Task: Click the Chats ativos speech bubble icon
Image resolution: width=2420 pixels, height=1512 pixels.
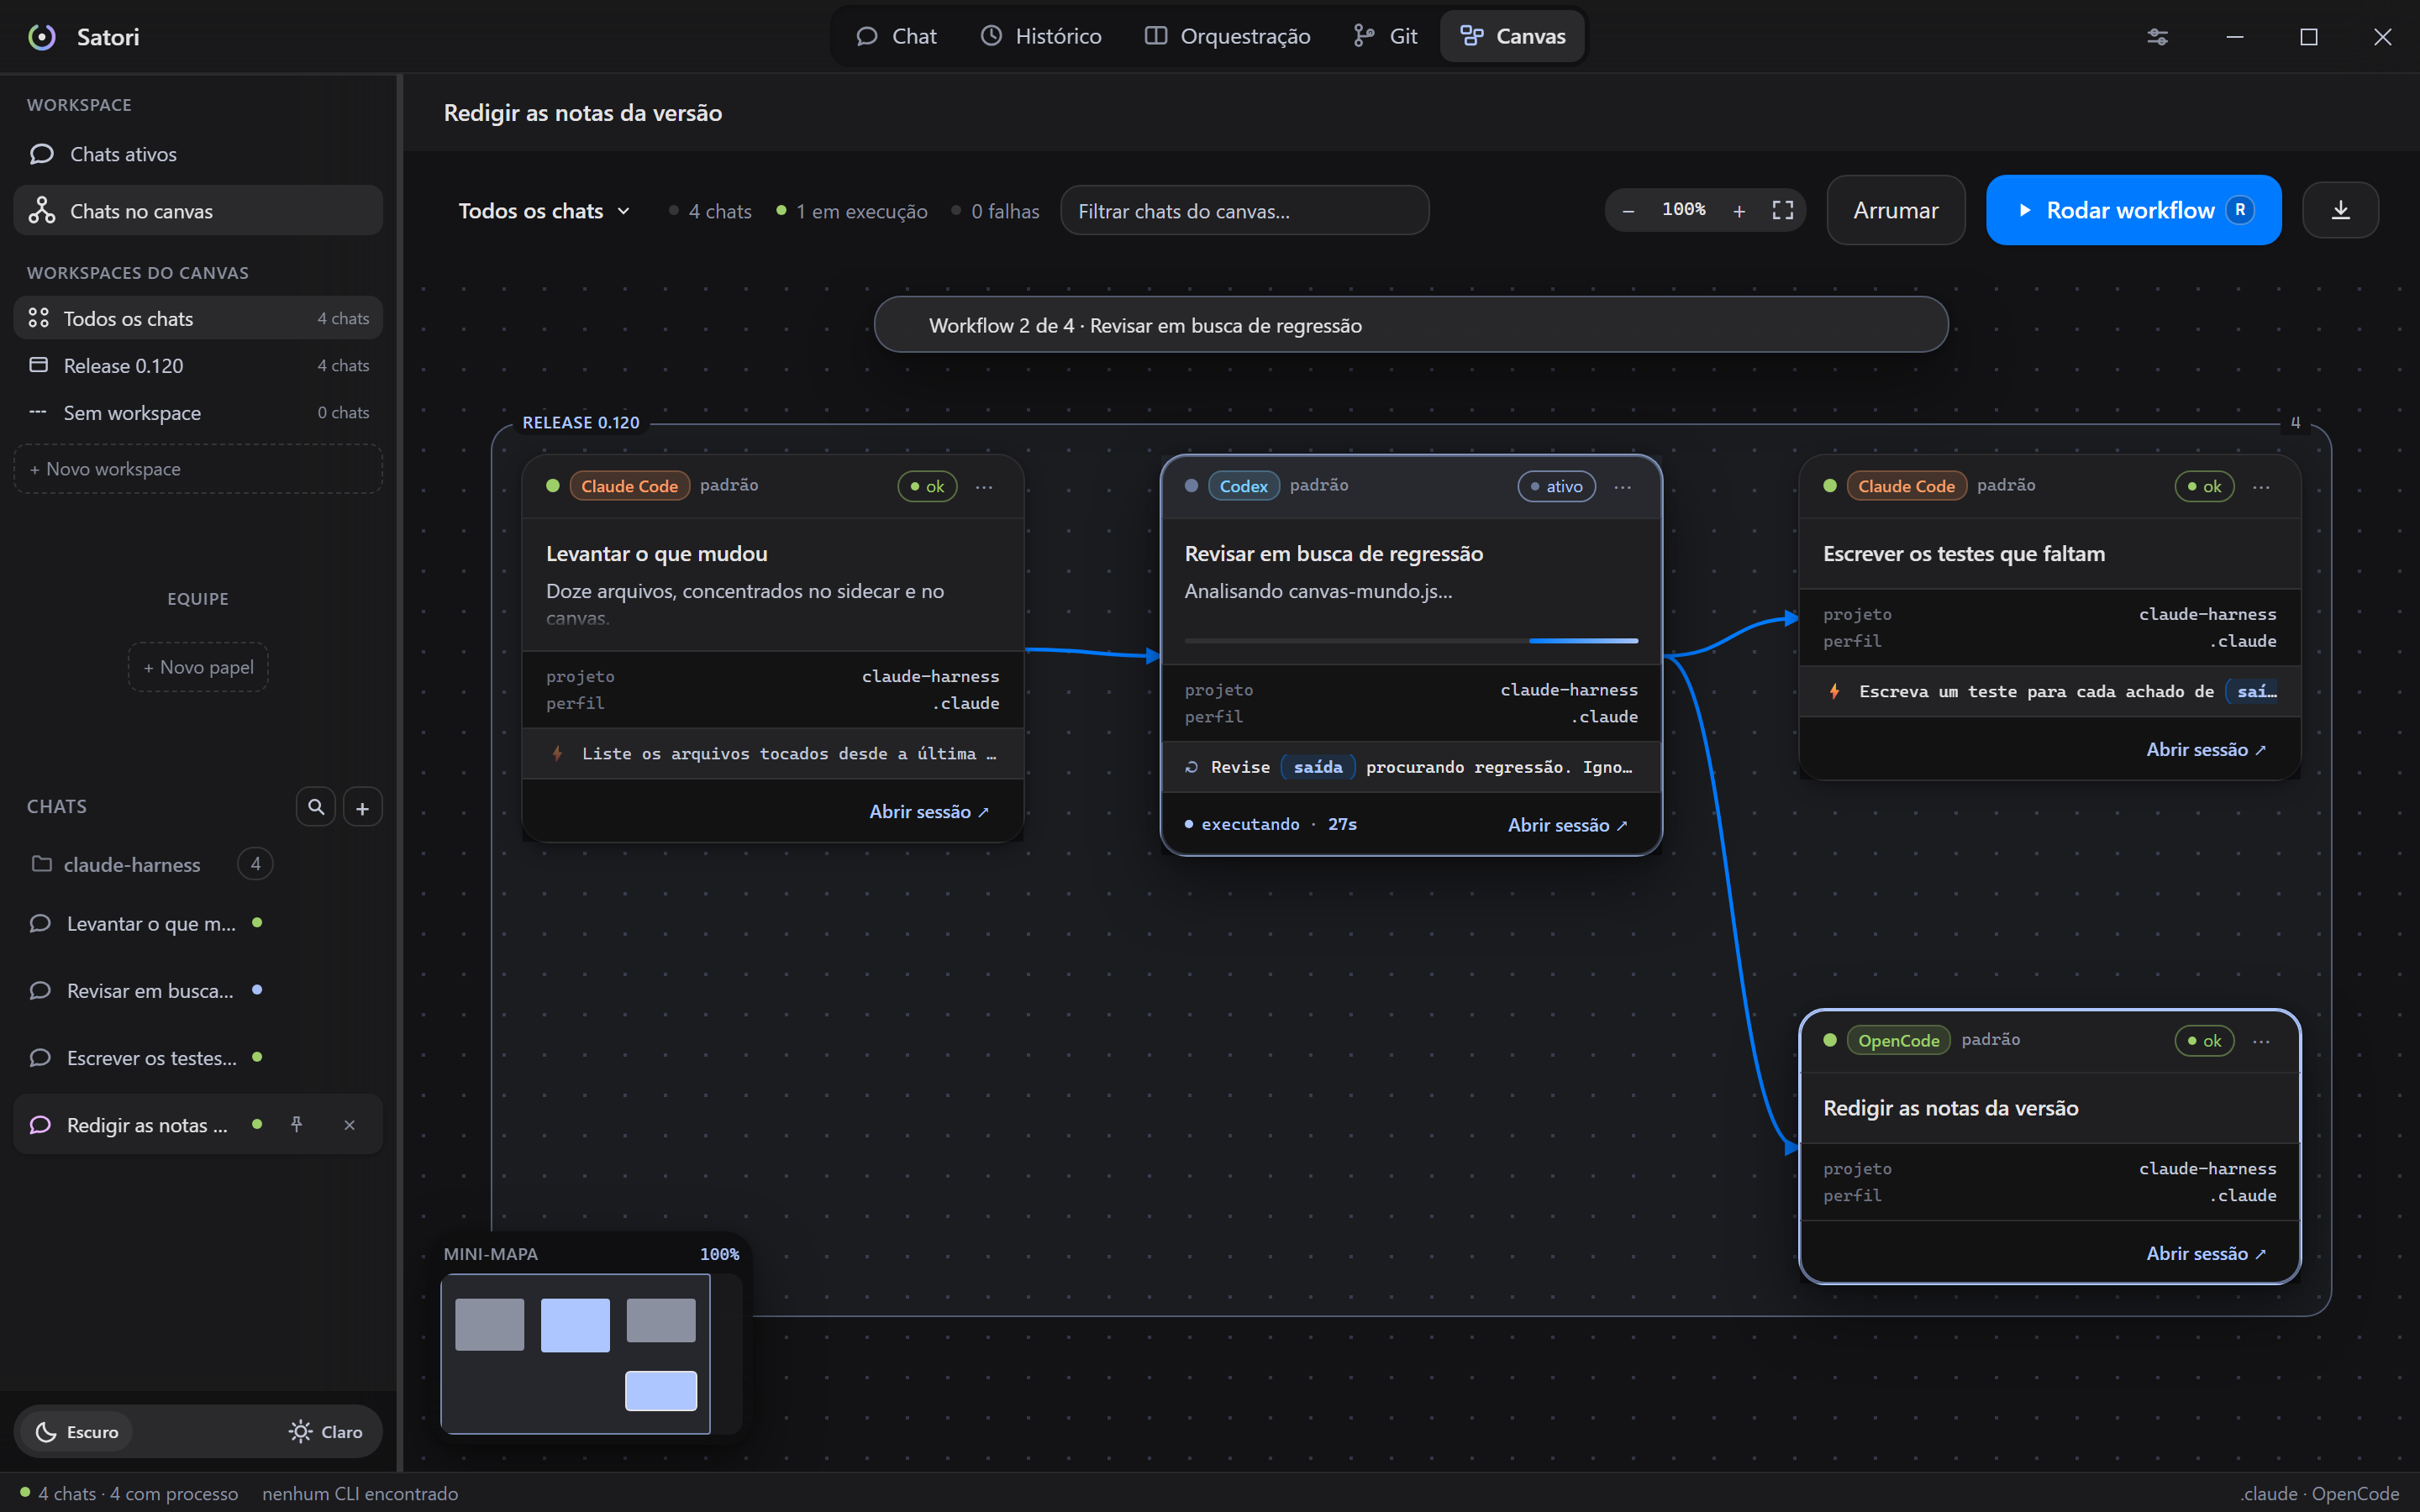Action: click(42, 154)
